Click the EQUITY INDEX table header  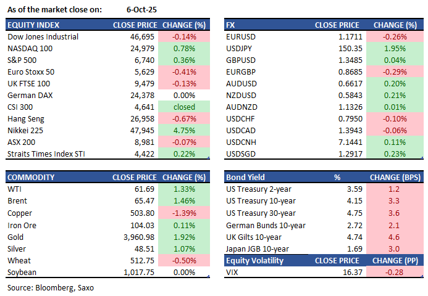pos(33,25)
